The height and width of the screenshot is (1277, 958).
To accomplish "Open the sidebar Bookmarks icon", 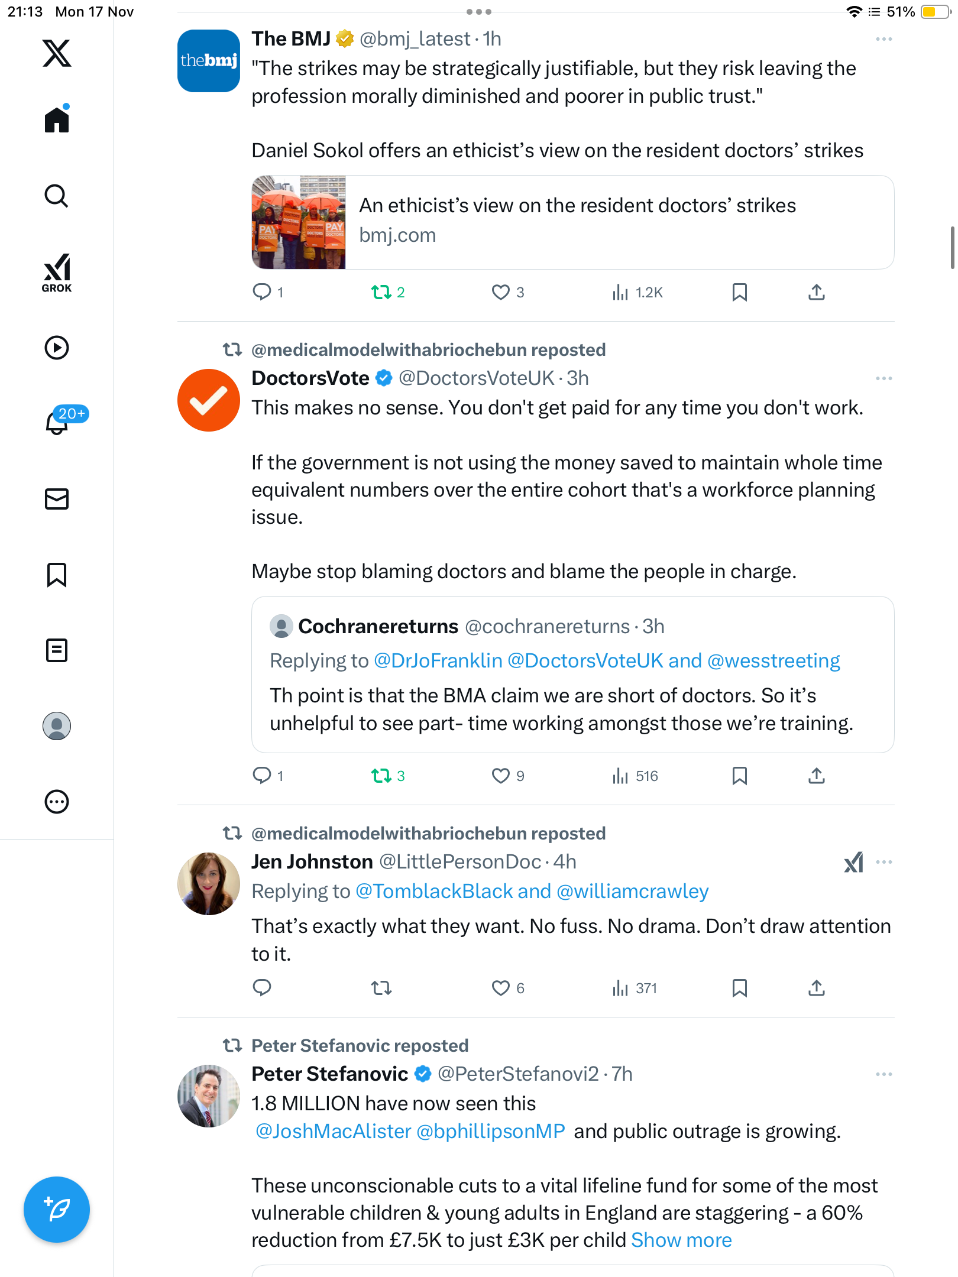I will [x=57, y=575].
